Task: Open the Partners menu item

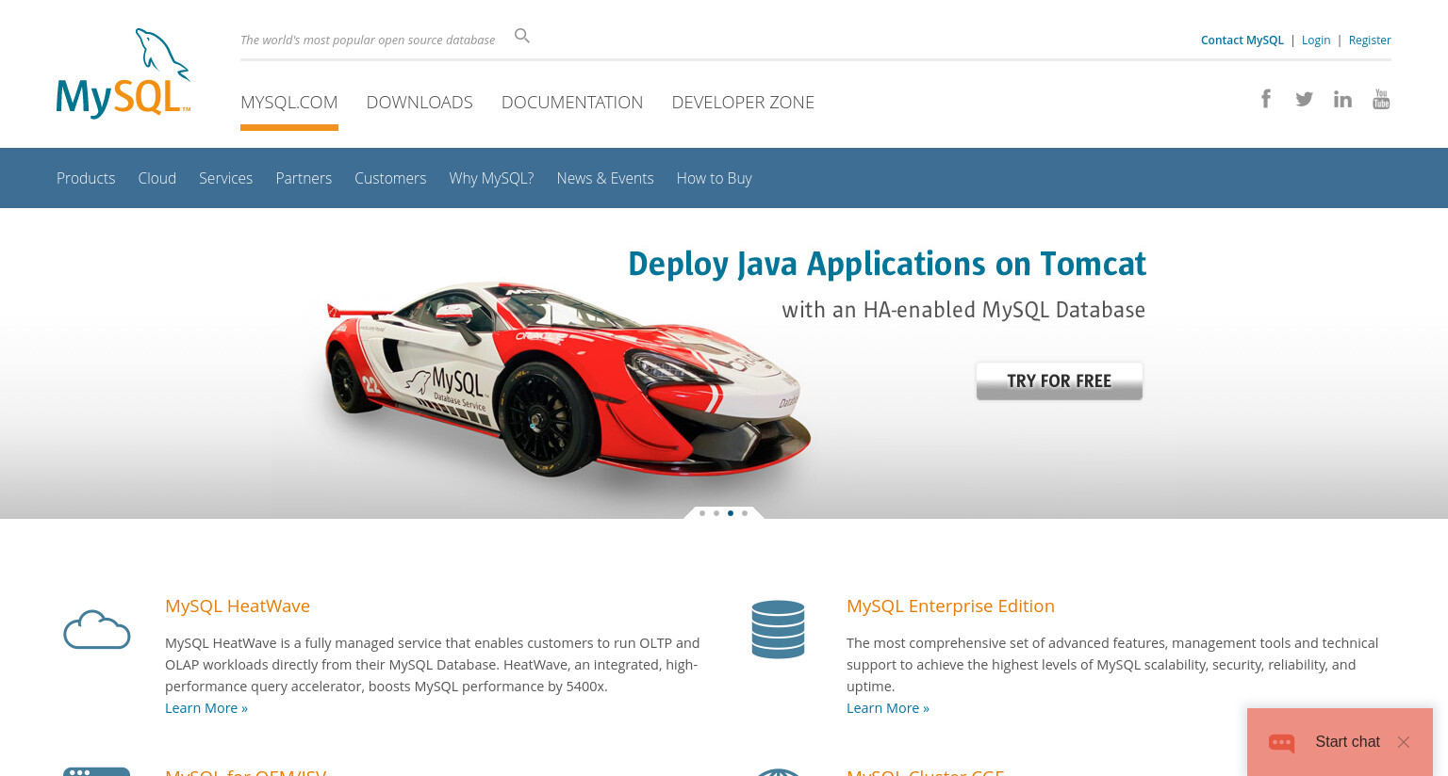Action: click(304, 178)
